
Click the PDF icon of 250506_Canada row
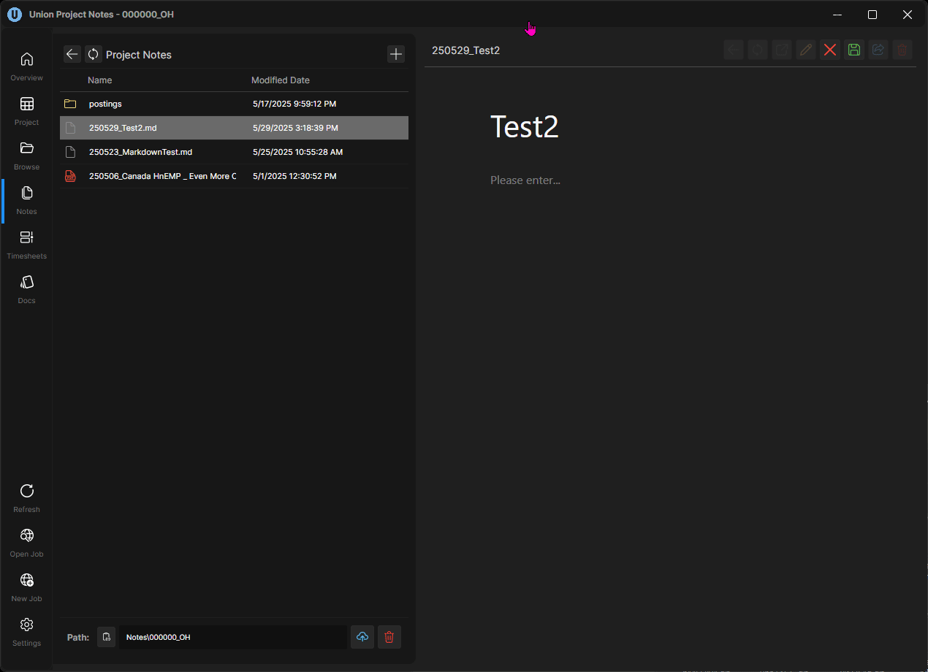[70, 176]
